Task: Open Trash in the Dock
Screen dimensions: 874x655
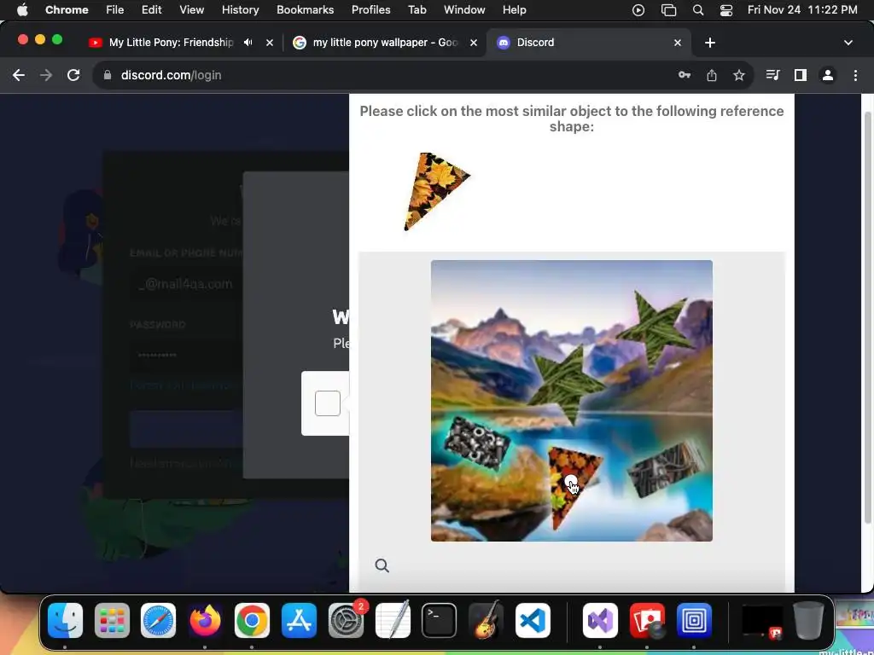Action: (809, 620)
